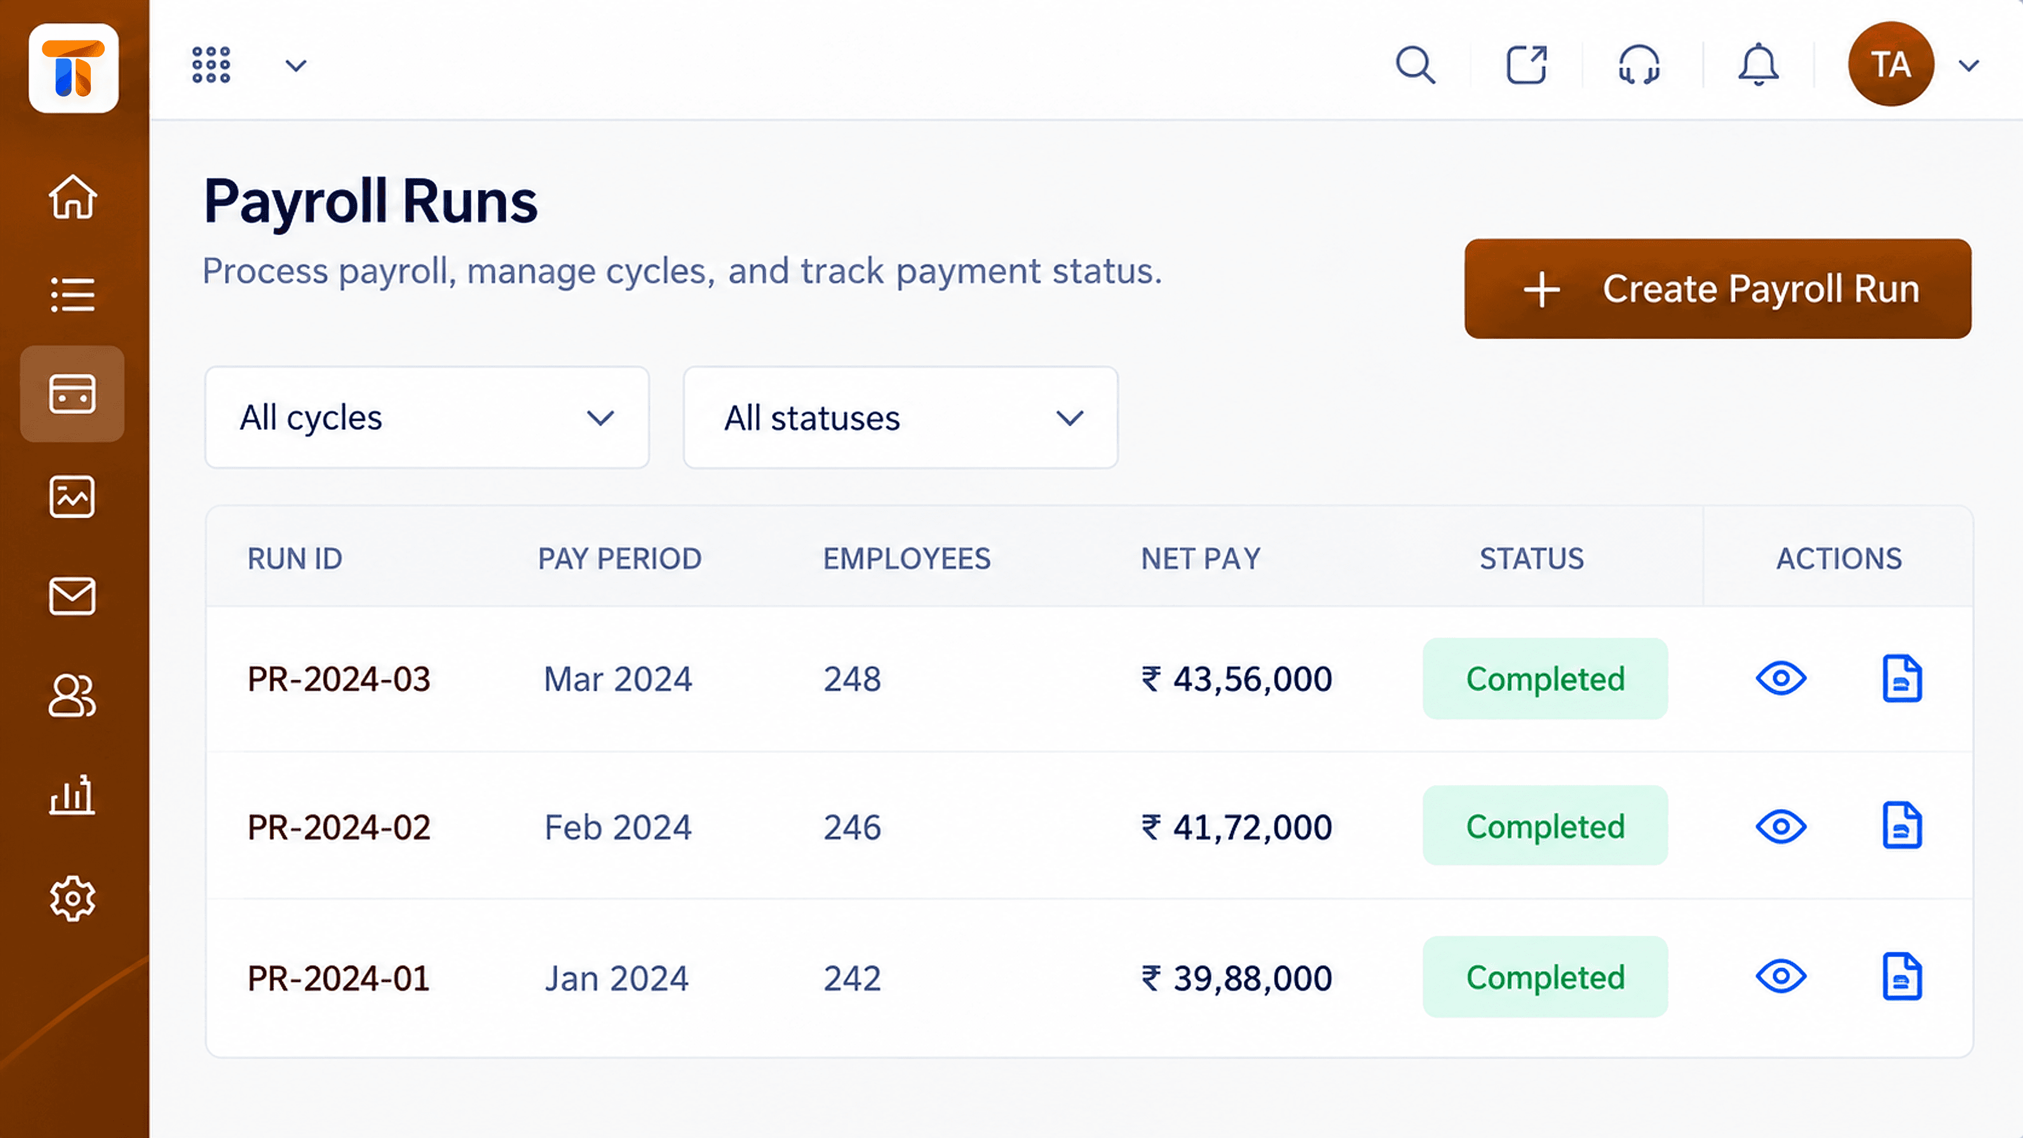View payroll run PR-2024-01 with eye icon
The height and width of the screenshot is (1138, 2023).
pyautogui.click(x=1781, y=977)
